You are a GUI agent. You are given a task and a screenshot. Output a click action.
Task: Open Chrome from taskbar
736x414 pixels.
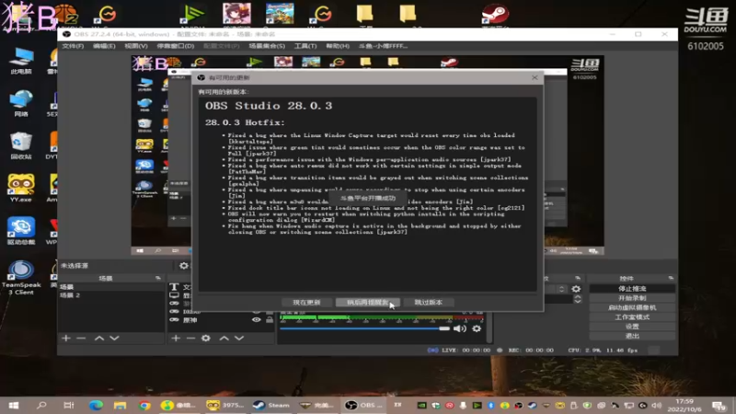144,405
